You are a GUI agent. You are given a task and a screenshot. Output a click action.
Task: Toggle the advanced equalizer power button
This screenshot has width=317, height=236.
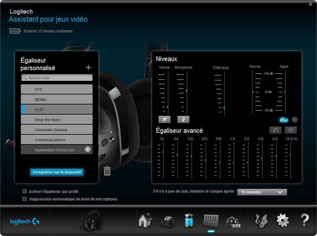point(291,130)
